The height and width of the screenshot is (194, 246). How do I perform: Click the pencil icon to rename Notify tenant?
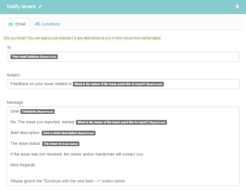click(x=40, y=7)
